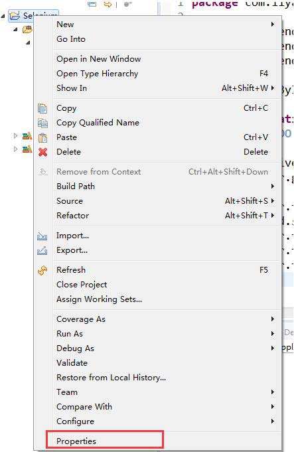Click the red Delete X icon
The height and width of the screenshot is (452, 294).
42,152
